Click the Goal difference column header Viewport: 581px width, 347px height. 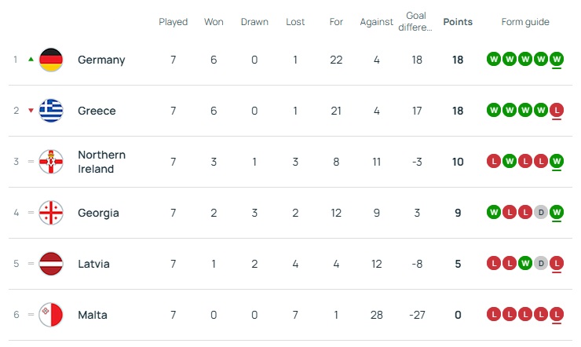click(417, 21)
